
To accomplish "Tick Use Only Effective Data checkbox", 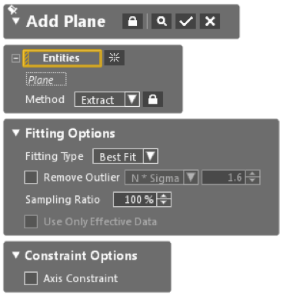I will [31, 221].
